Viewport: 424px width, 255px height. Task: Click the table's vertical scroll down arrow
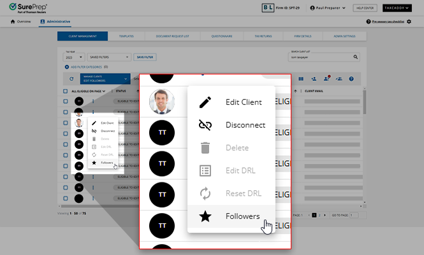[365, 202]
